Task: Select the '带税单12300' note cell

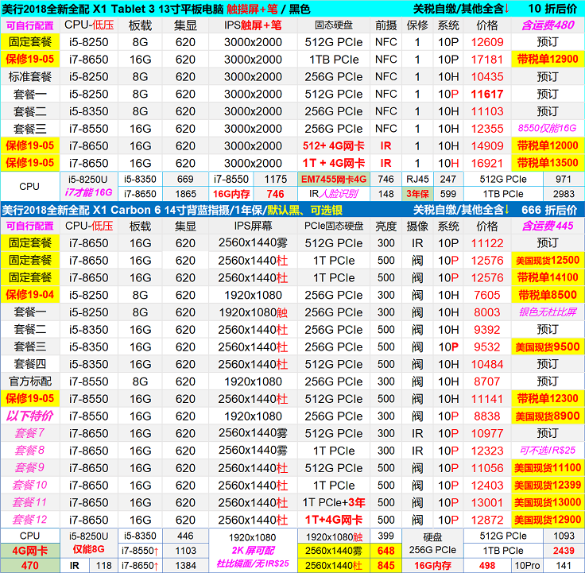Action: [x=548, y=398]
